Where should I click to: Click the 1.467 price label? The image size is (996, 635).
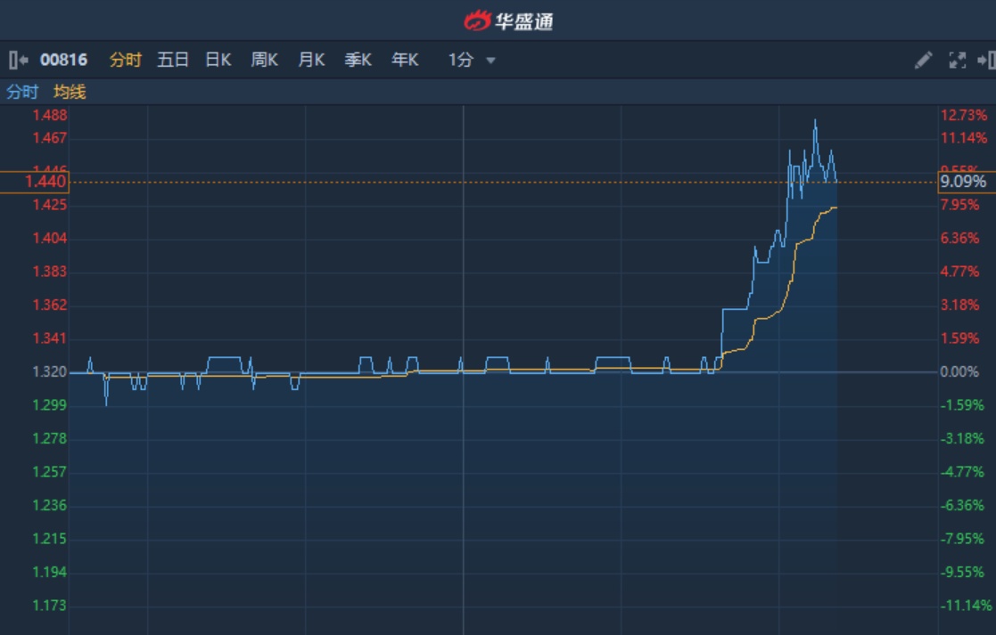(50, 138)
